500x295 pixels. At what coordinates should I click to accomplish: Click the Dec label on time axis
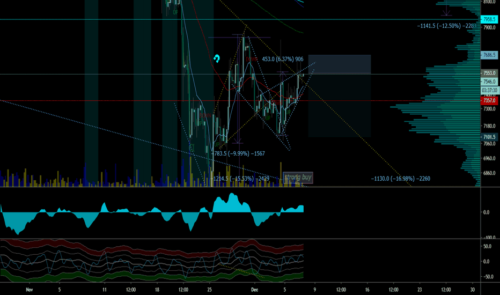coord(254,290)
